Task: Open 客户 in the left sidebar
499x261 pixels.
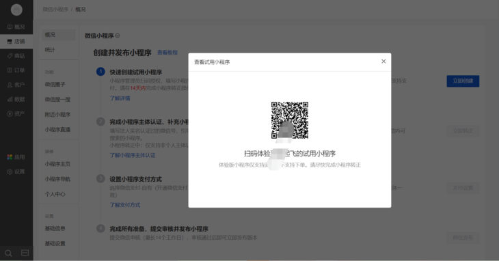Action: point(16,85)
